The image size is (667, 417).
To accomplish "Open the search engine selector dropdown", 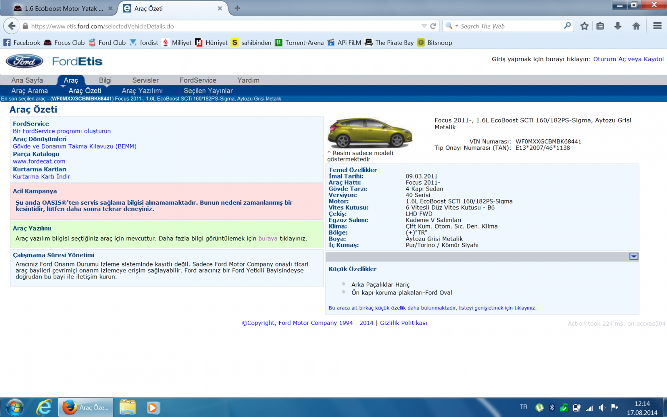I will (x=451, y=26).
